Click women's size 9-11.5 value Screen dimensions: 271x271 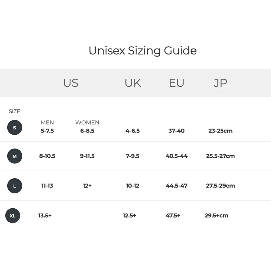pyautogui.click(x=87, y=156)
